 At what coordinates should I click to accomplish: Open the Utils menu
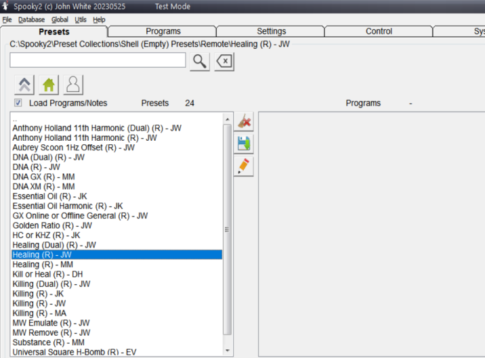pyautogui.click(x=81, y=20)
